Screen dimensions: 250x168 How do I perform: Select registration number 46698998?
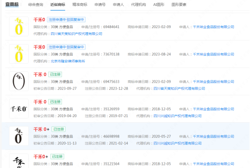point(111,136)
